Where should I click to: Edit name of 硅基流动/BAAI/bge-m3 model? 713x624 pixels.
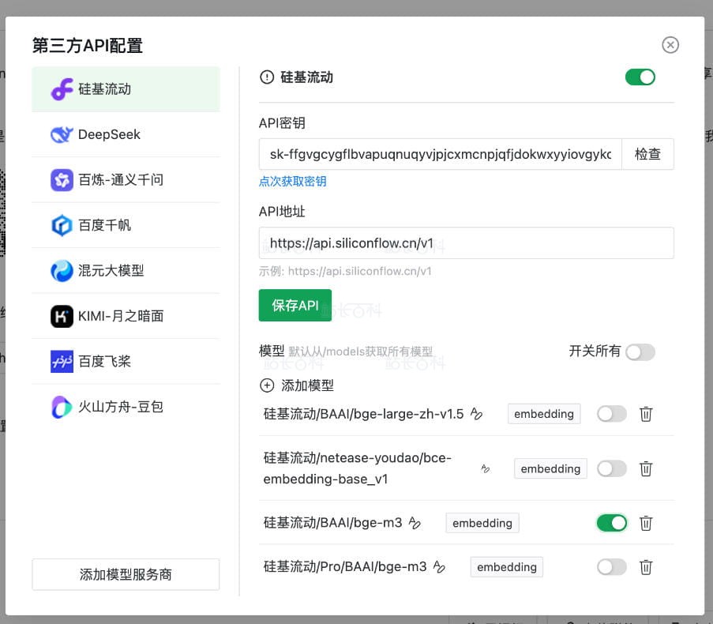point(415,523)
